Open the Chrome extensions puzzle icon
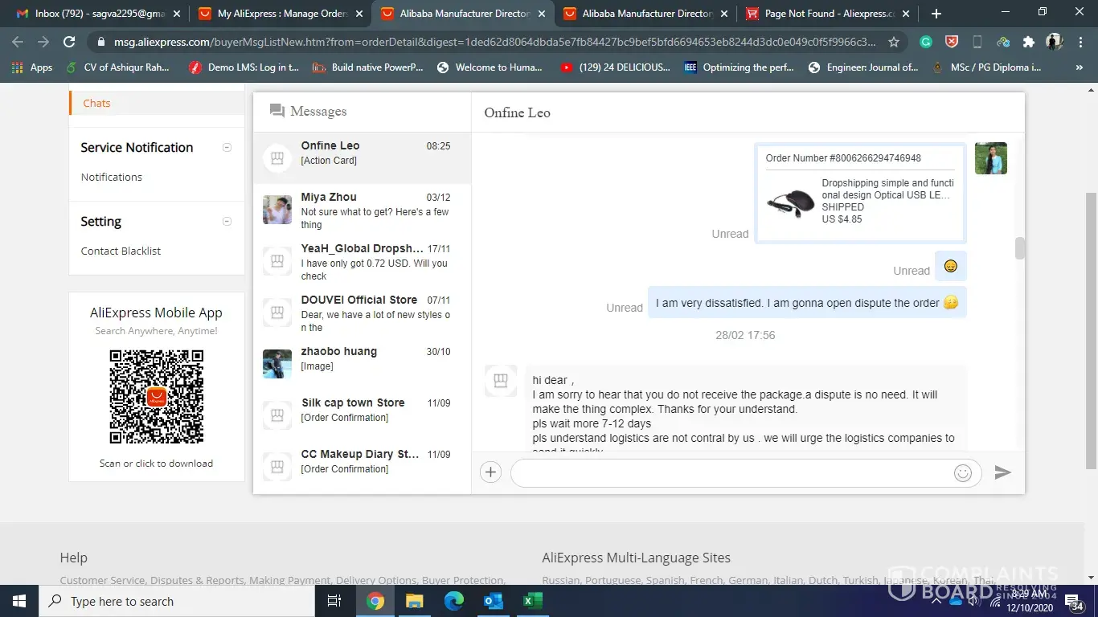 pyautogui.click(x=1028, y=42)
